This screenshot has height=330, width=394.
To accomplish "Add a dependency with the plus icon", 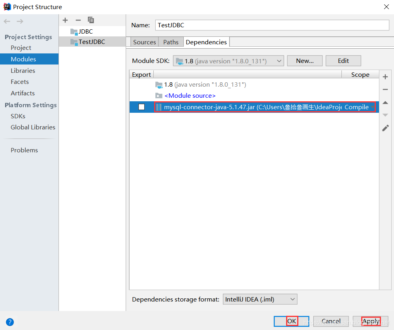I will pos(385,77).
